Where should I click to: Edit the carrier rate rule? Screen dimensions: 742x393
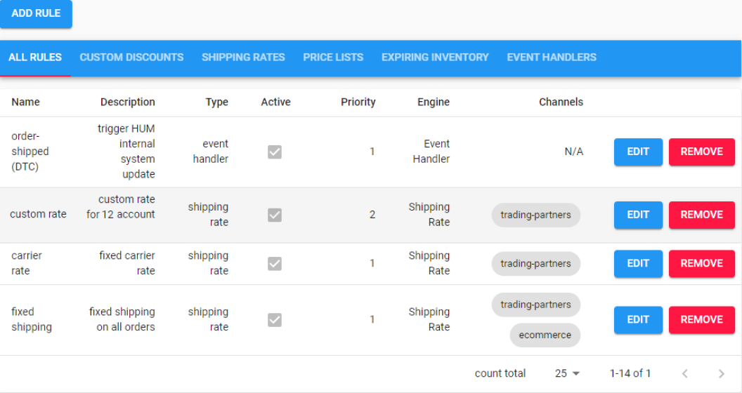point(638,263)
